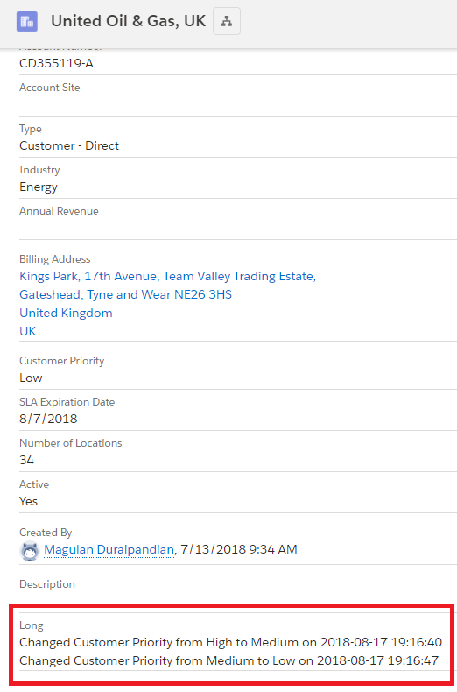Viewport: 457px width, 692px height.
Task: Open the account hierarchy view button
Action: 227,21
